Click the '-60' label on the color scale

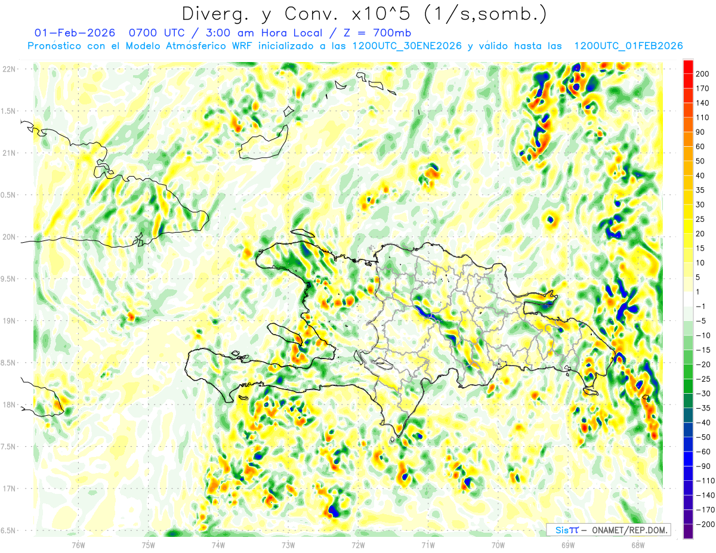(705, 452)
